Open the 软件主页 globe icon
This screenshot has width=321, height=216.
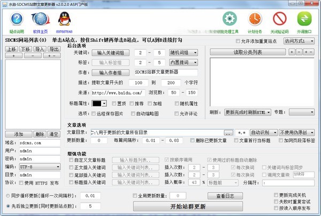click(41, 19)
